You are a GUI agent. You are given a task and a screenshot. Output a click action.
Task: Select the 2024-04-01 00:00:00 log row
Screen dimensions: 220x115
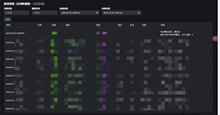point(108,33)
